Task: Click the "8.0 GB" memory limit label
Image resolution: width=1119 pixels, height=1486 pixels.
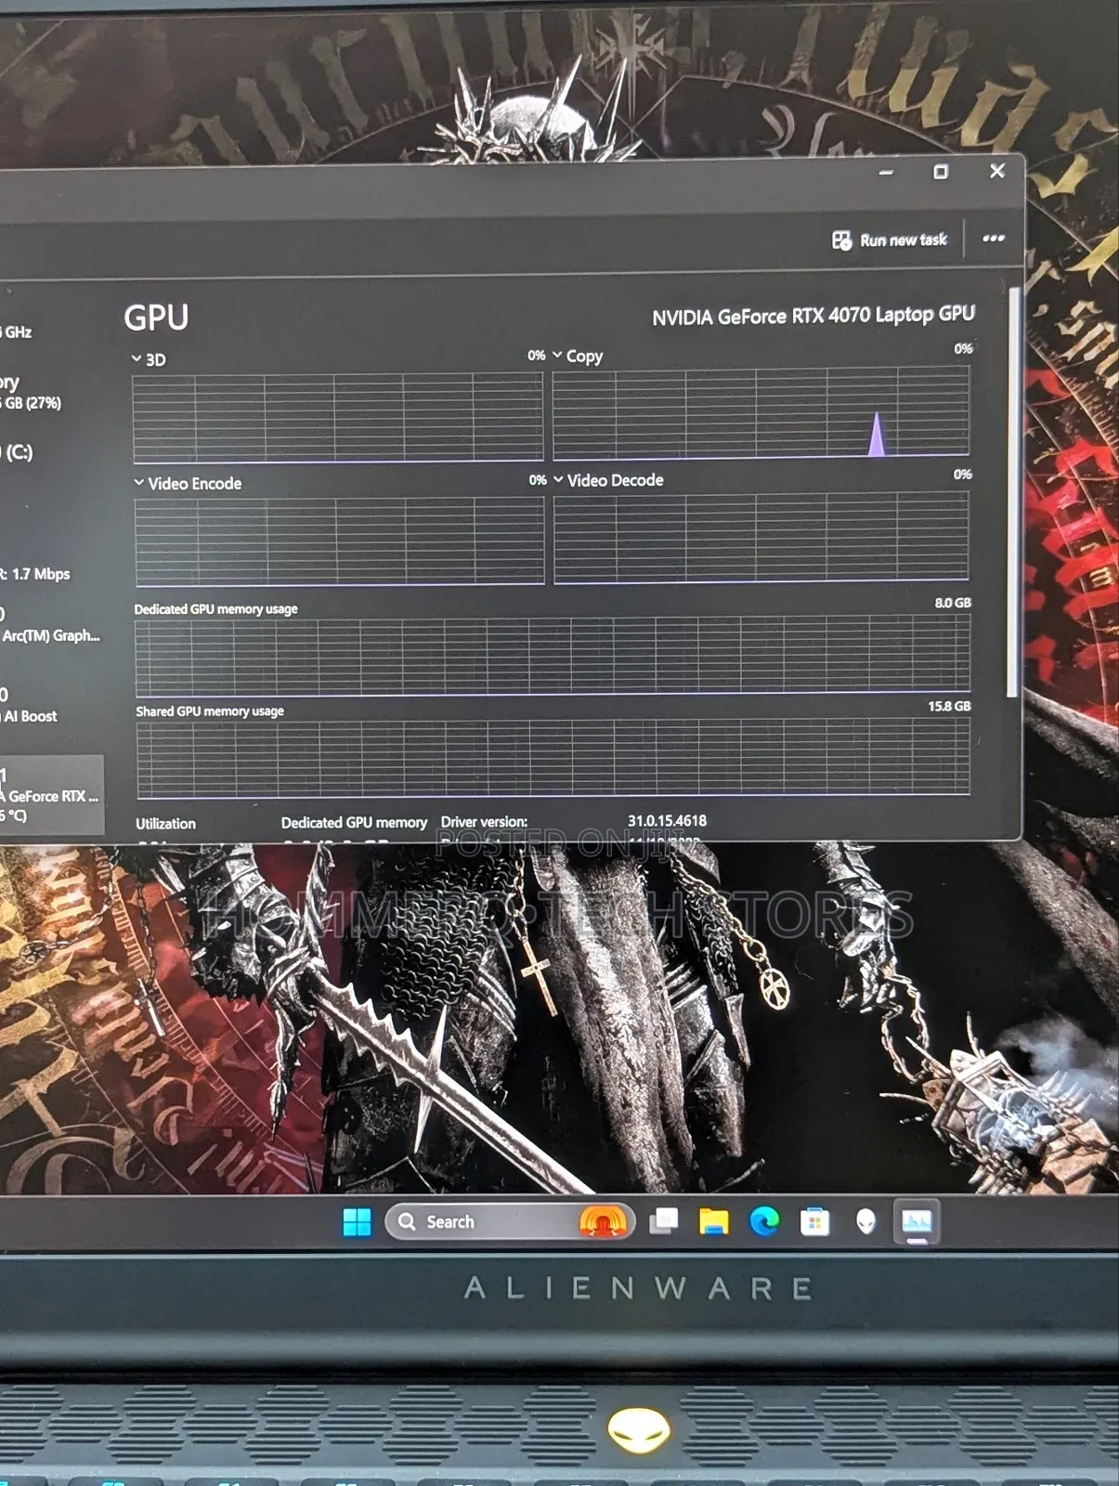Action: coord(953,603)
